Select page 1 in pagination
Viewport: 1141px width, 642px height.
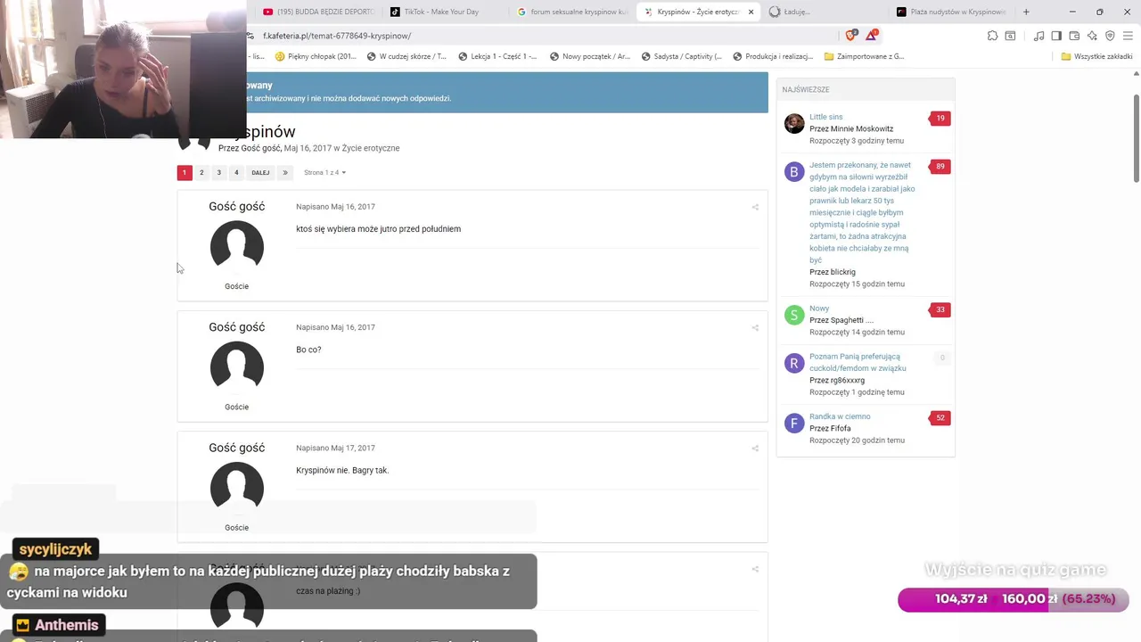coord(185,172)
